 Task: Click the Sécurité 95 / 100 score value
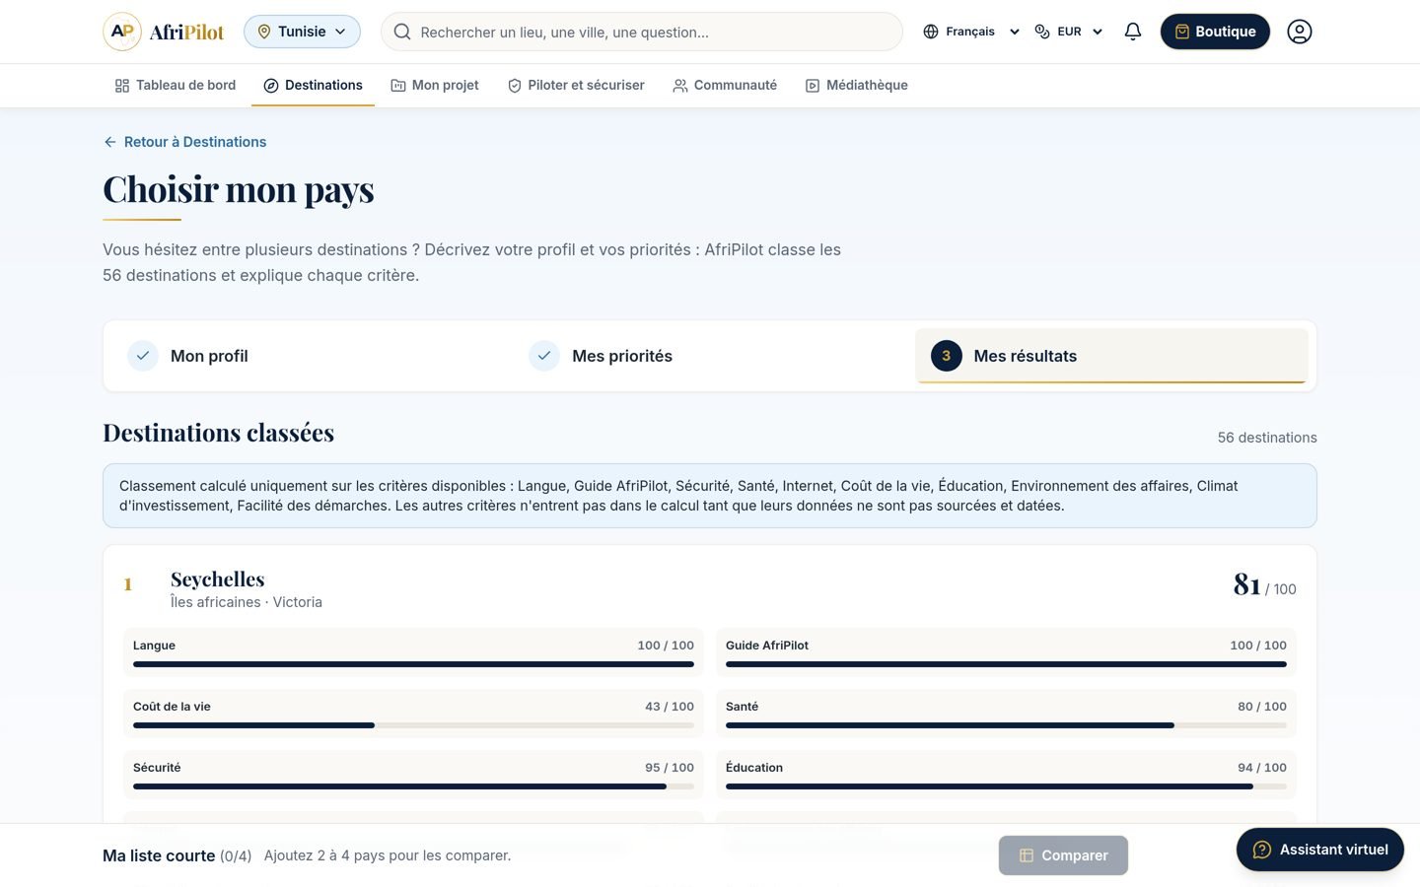(670, 768)
